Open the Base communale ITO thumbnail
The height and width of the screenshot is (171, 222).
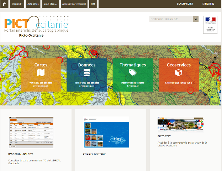point(31,133)
